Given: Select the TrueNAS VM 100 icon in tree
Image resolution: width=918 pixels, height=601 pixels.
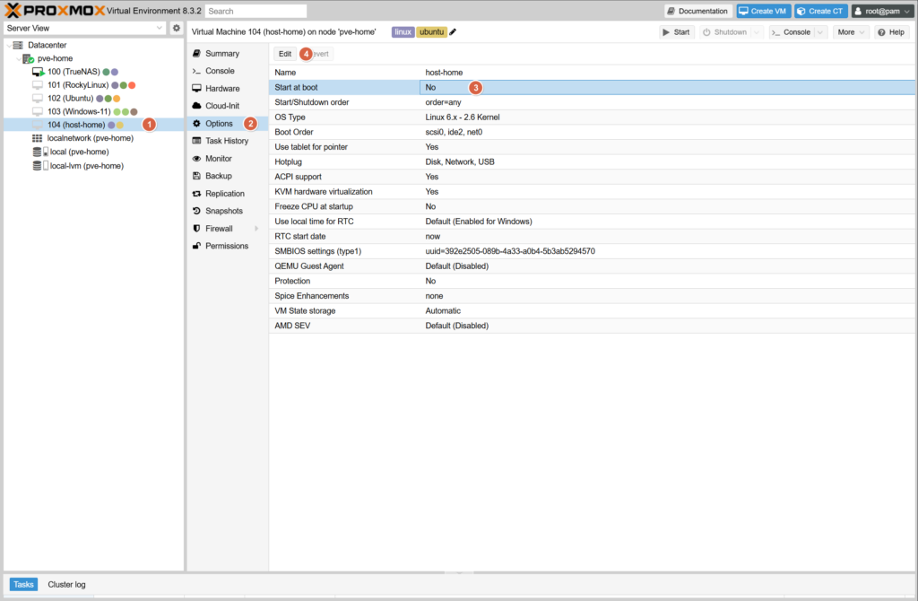Looking at the screenshot, I should pos(38,72).
